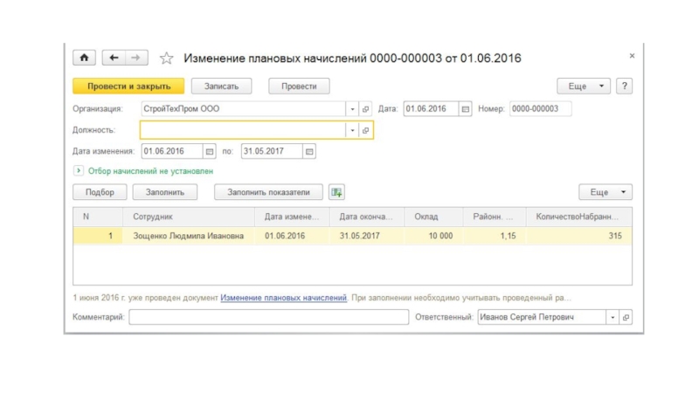
Task: Expand the Ответственный dropdown arrow
Action: coord(612,317)
